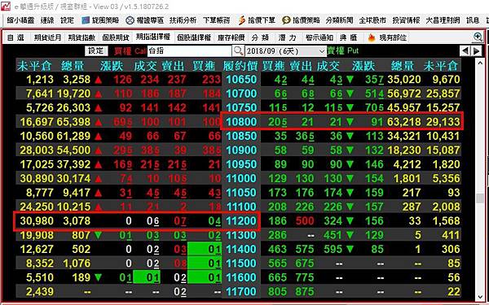Open the 現有部位 tab with fire icon
The image size is (489, 305).
coord(387,38)
